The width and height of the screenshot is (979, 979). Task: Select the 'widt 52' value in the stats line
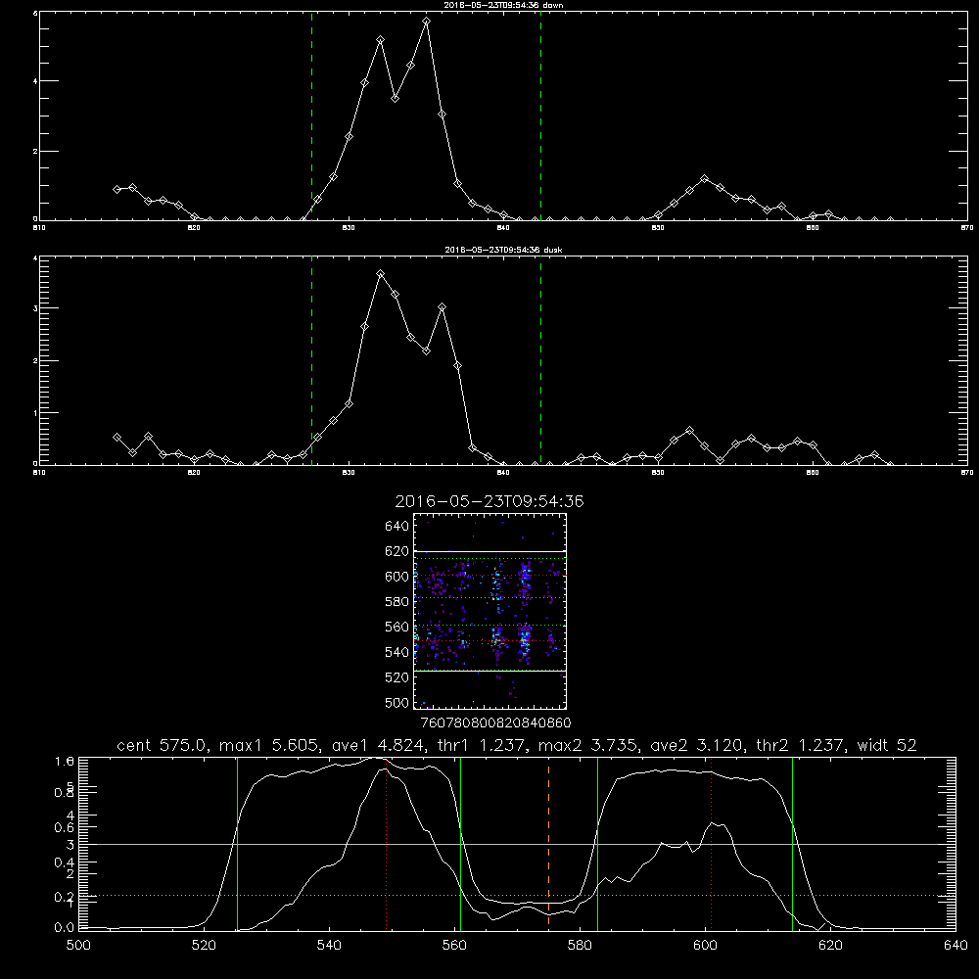click(x=887, y=745)
